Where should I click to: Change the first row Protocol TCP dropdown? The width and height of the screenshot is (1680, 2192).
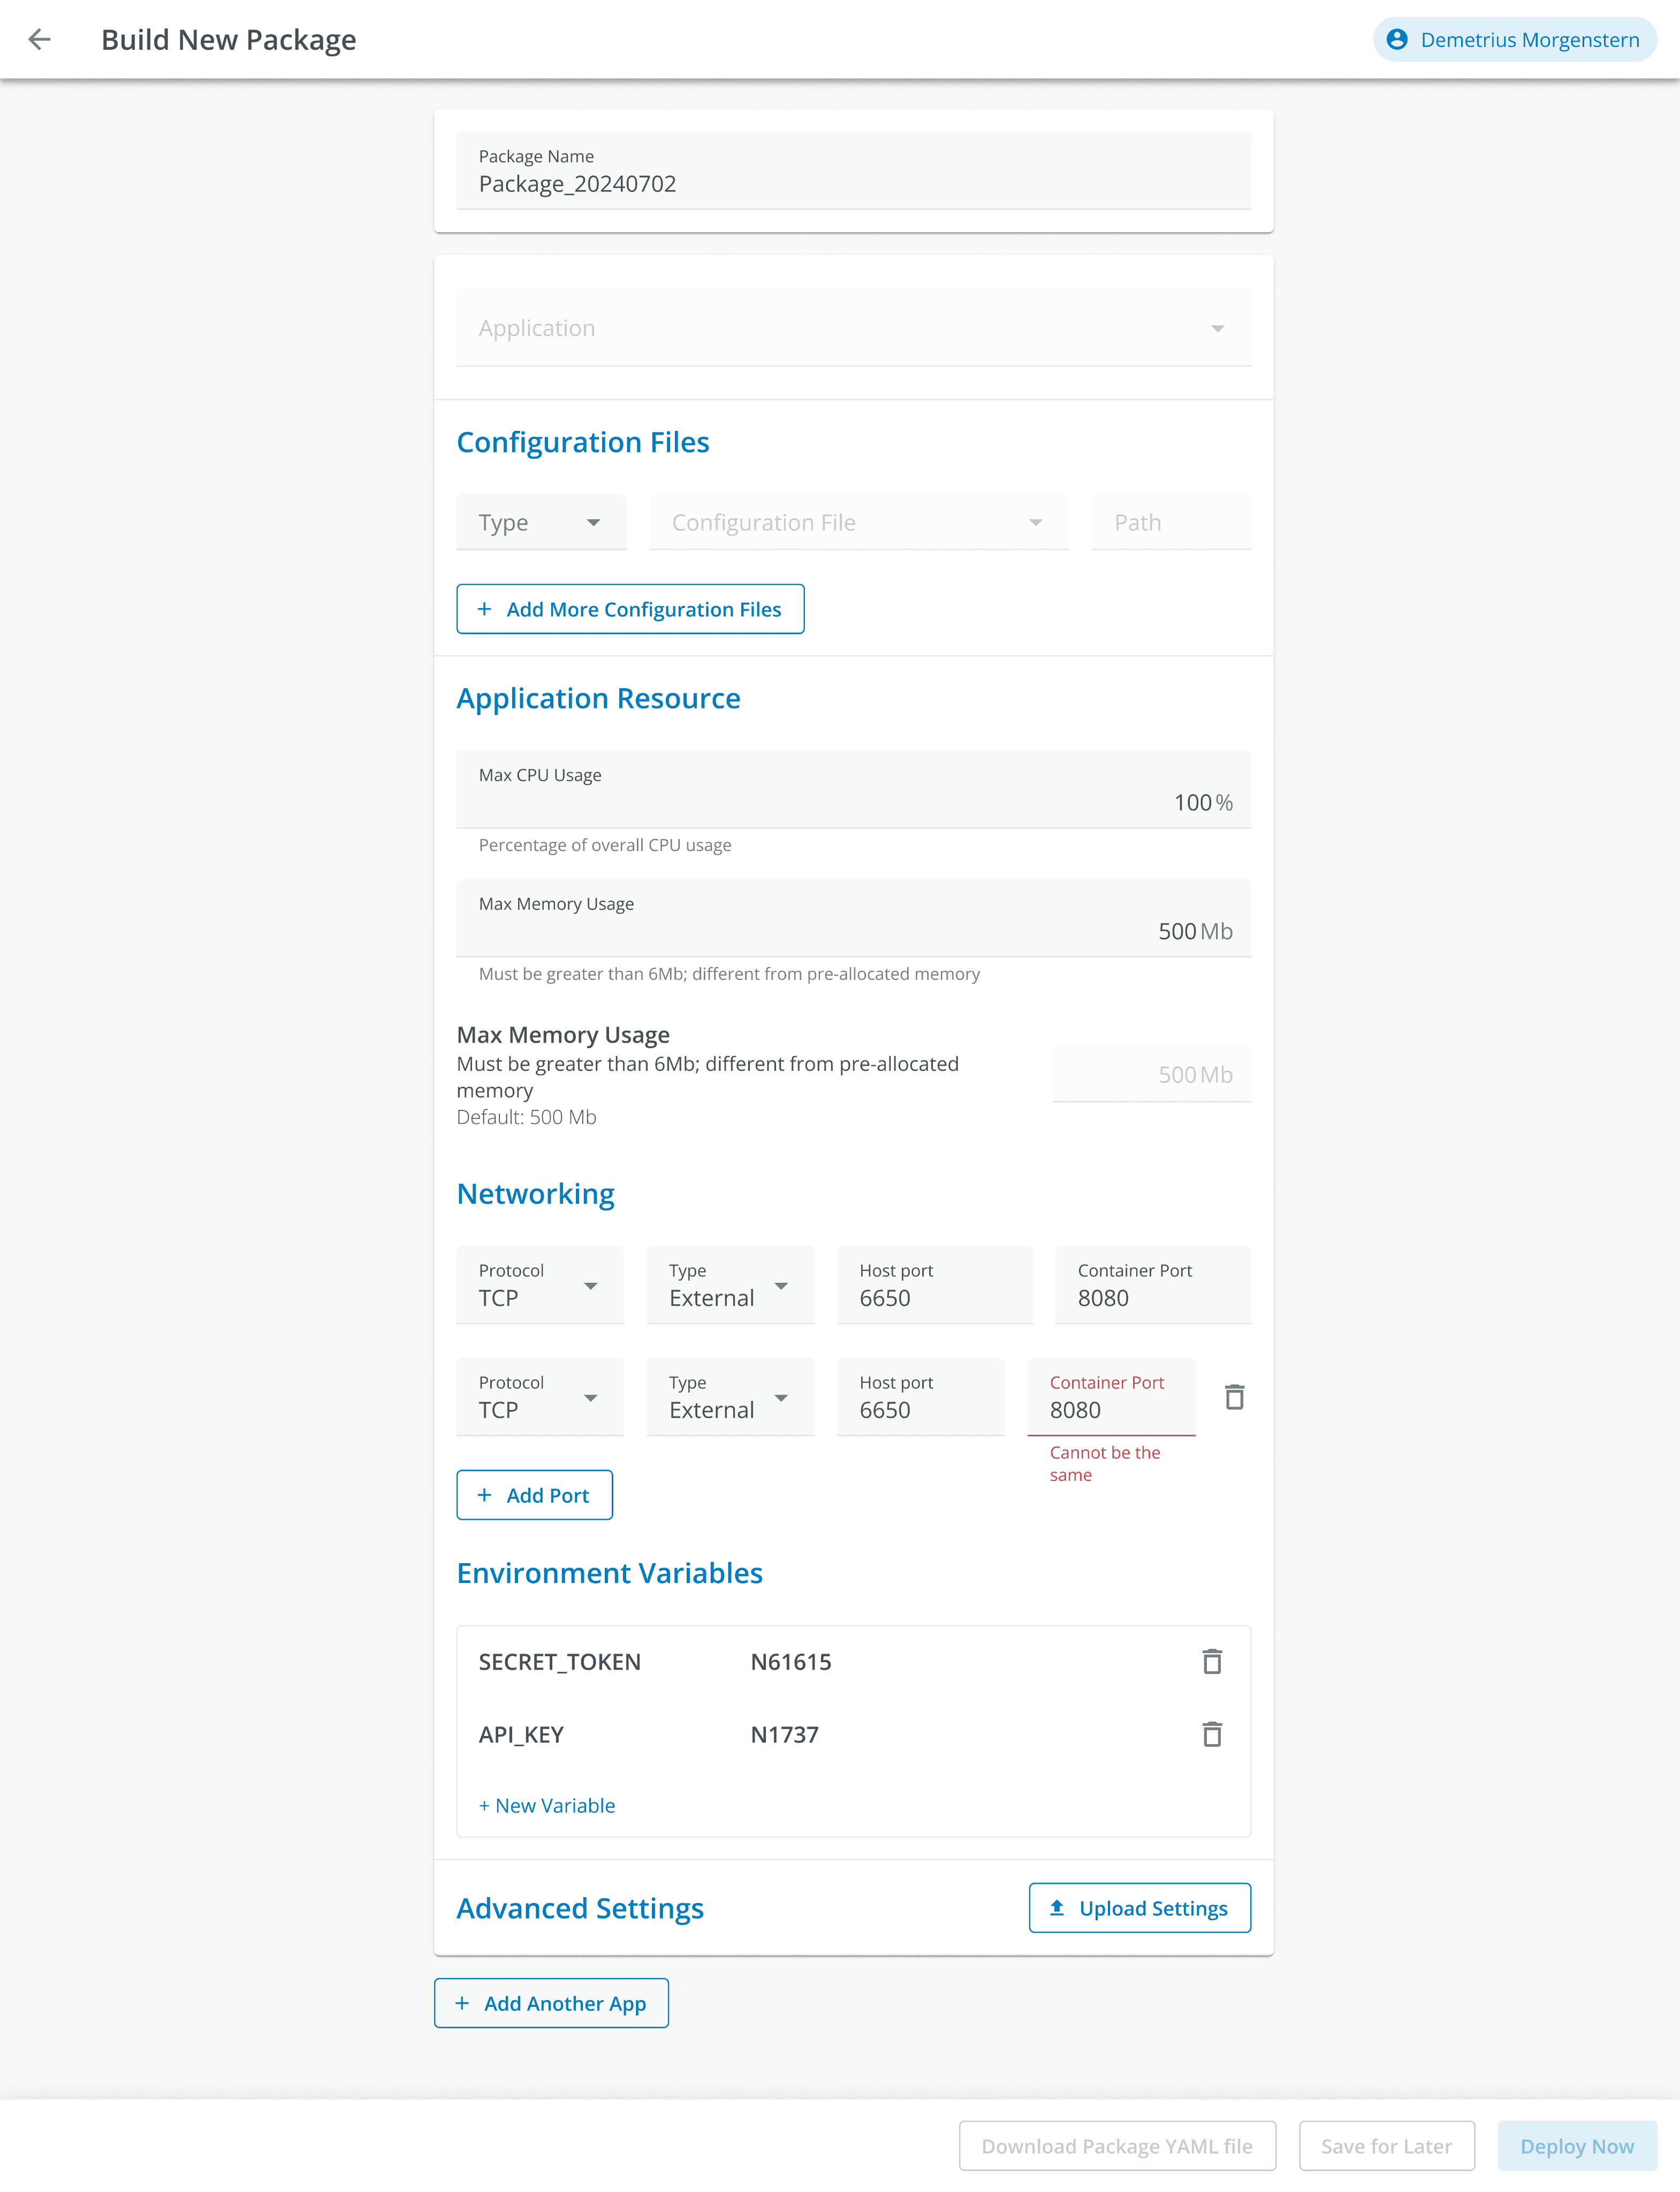[x=540, y=1285]
